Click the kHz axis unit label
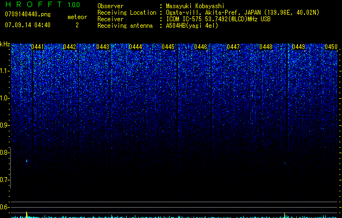 click(x=5, y=44)
